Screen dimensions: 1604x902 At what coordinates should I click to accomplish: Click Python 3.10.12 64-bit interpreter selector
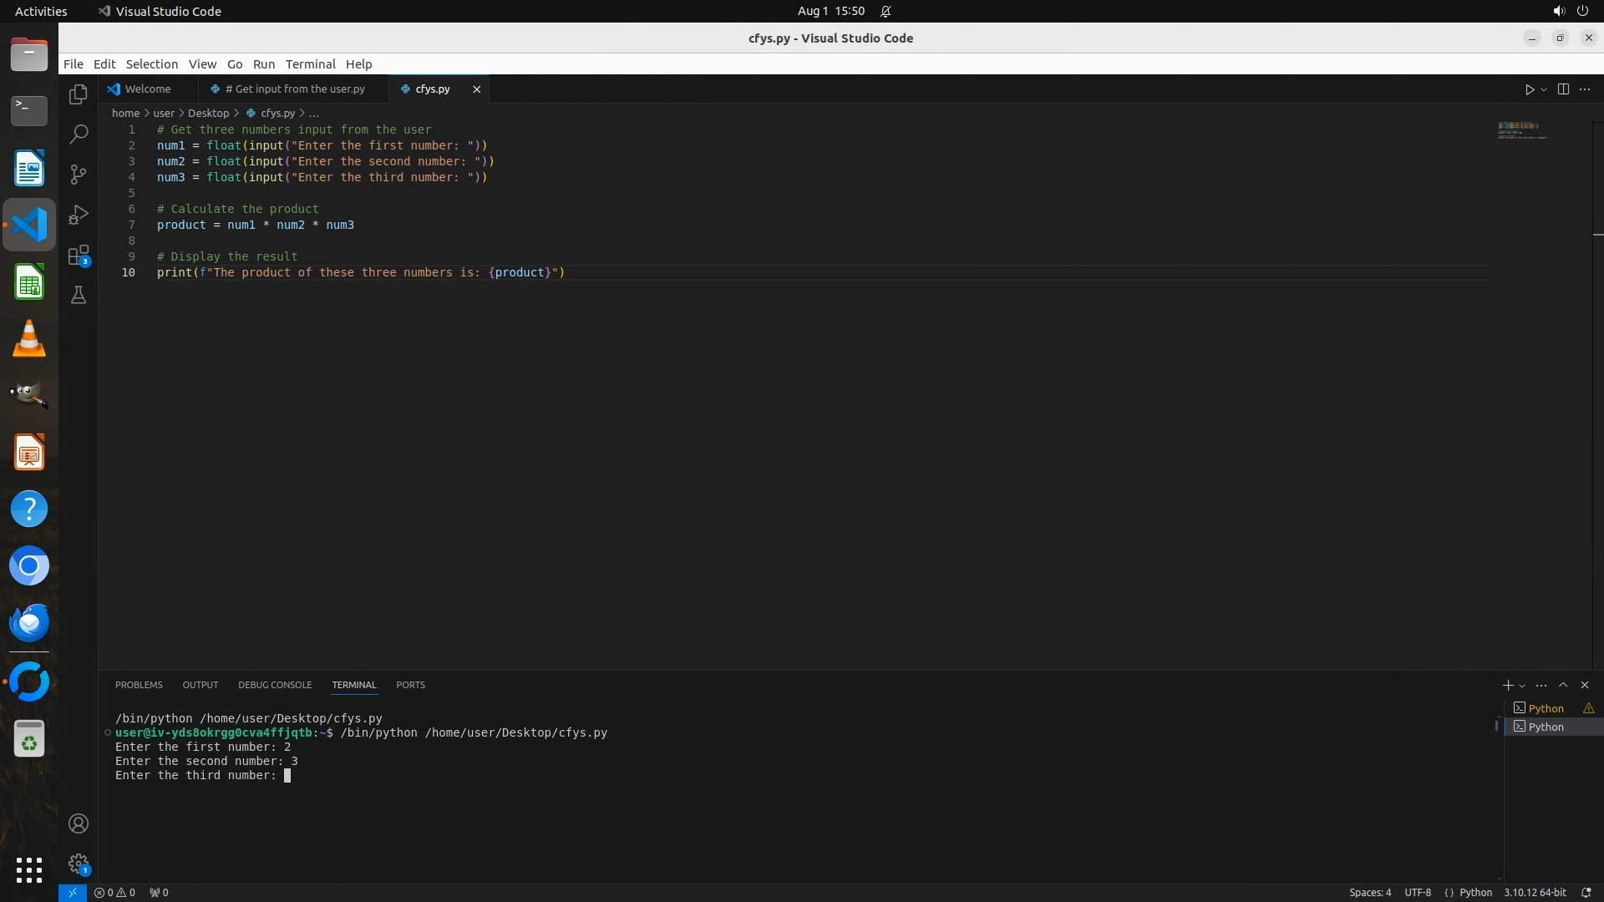click(1535, 892)
